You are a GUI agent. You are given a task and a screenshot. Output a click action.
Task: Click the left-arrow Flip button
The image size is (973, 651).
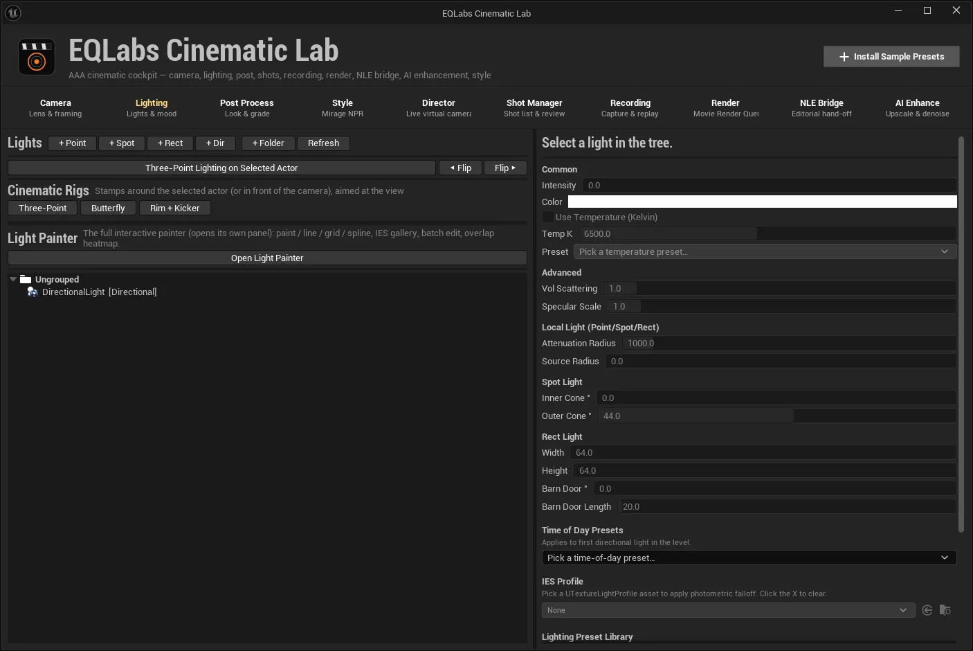(x=460, y=168)
